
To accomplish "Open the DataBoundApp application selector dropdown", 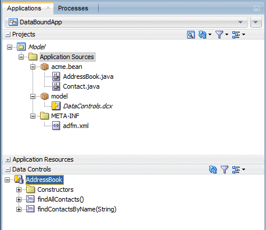I will pyautogui.click(x=240, y=22).
